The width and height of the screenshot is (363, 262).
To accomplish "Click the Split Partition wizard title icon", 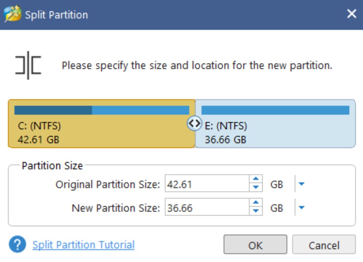I will tap(12, 14).
